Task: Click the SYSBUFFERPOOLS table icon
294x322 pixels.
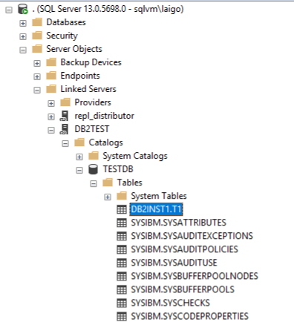Action: click(122, 289)
